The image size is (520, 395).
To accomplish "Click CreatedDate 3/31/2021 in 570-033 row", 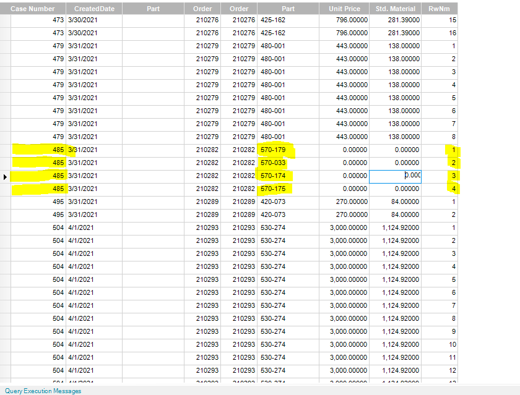I will click(94, 163).
